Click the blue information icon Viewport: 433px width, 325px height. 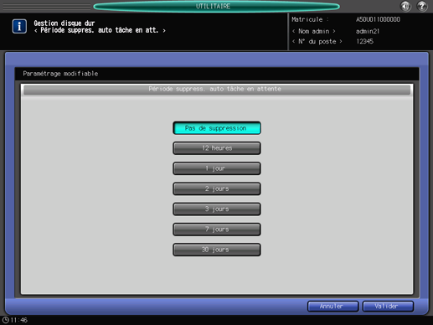[19, 26]
